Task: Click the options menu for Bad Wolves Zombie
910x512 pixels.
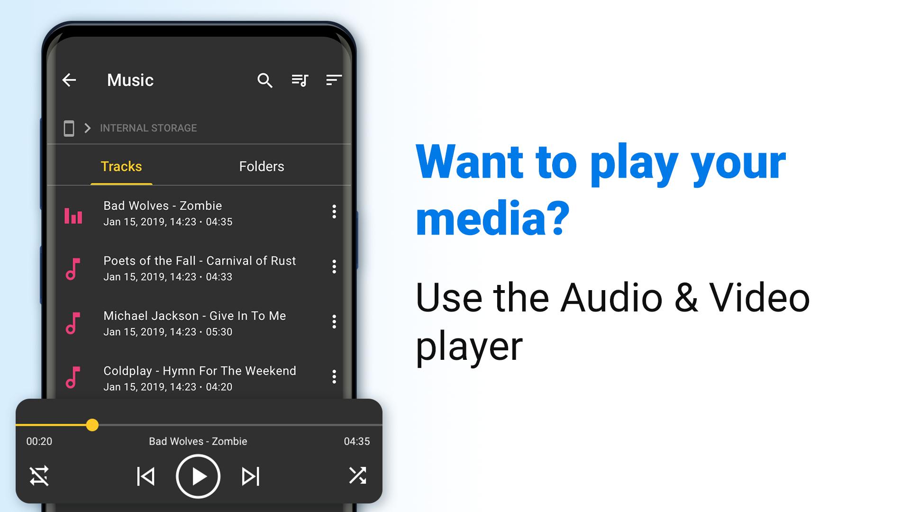Action: (x=334, y=212)
